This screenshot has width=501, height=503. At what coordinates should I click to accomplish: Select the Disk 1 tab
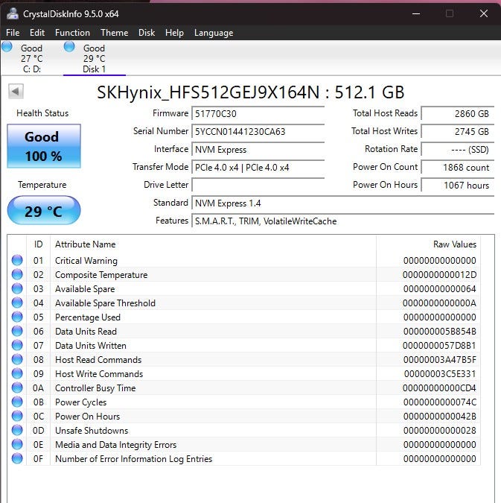(95, 58)
